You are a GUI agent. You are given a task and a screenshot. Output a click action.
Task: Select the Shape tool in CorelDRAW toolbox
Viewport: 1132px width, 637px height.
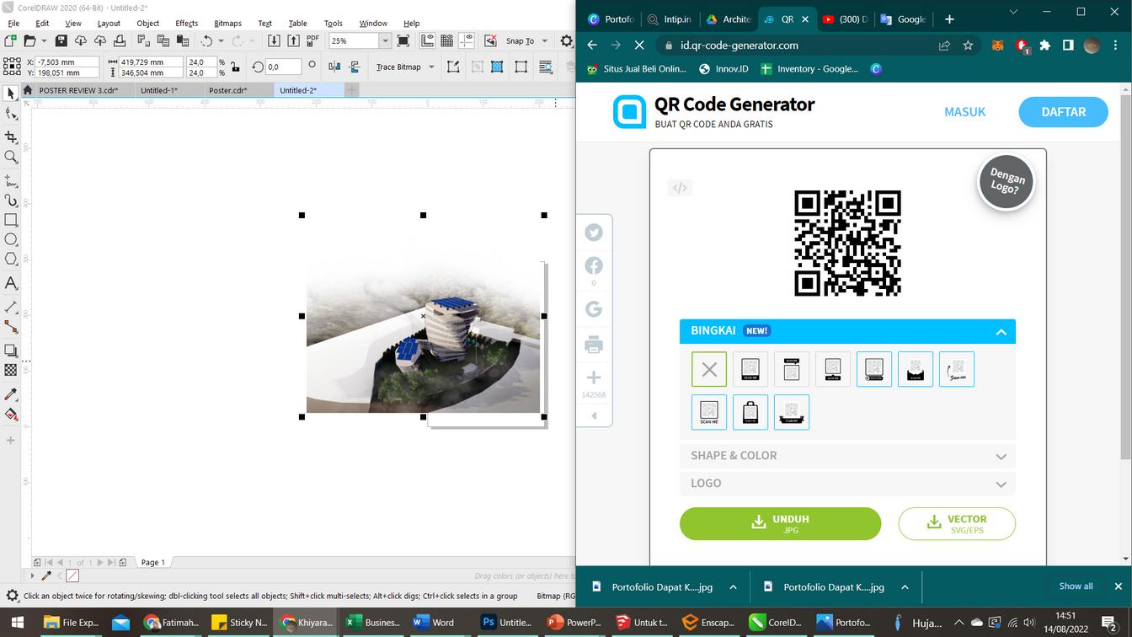pyautogui.click(x=11, y=115)
